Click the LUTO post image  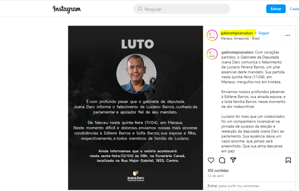click(135, 108)
